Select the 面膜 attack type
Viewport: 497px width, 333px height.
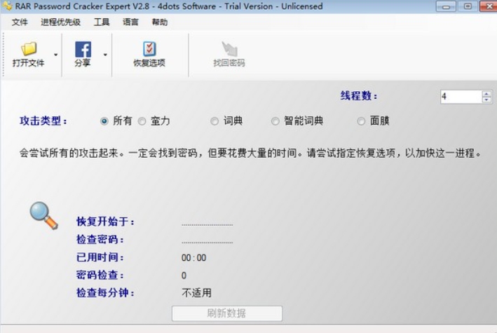[x=361, y=121]
